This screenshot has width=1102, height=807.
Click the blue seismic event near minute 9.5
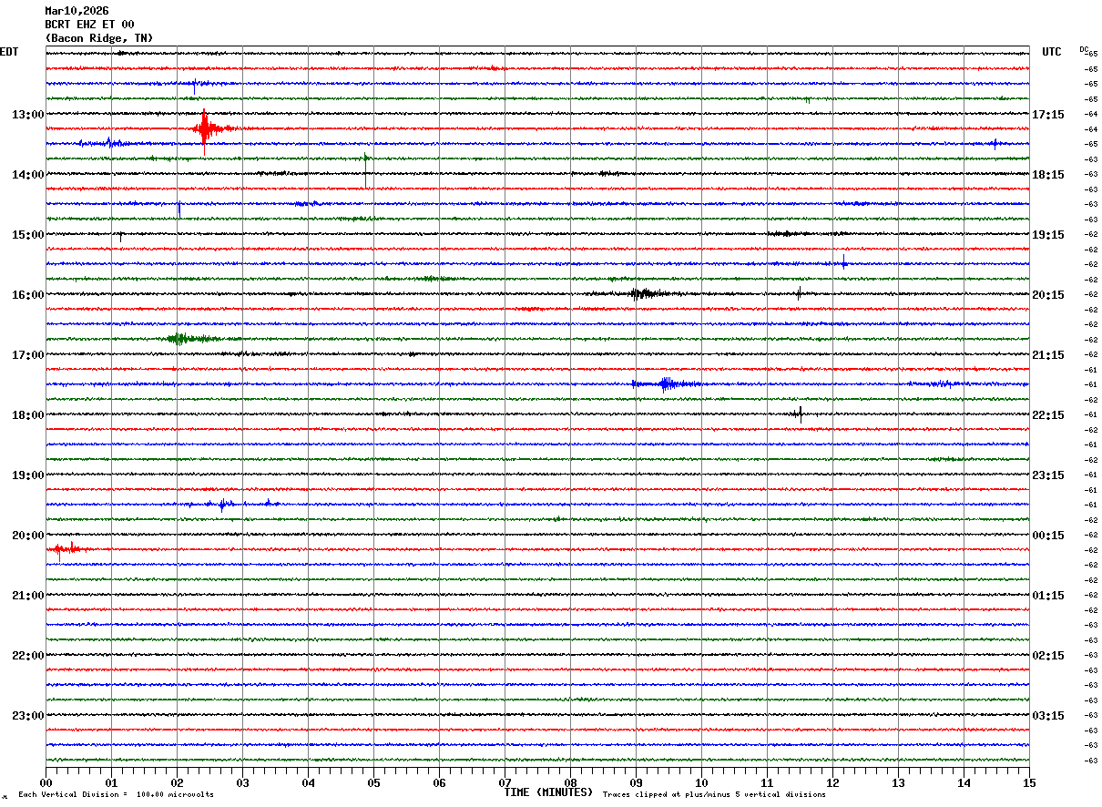point(666,384)
